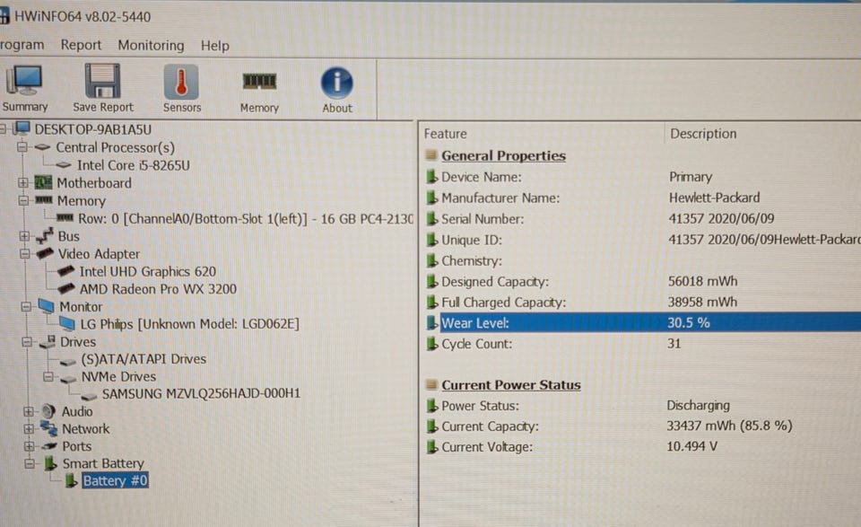Select (S)ATA/ATAPI Drives item
Screen dimensions: 861x527
[143, 358]
